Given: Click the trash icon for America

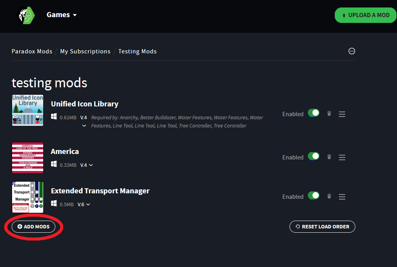Looking at the screenshot, I should (329, 157).
